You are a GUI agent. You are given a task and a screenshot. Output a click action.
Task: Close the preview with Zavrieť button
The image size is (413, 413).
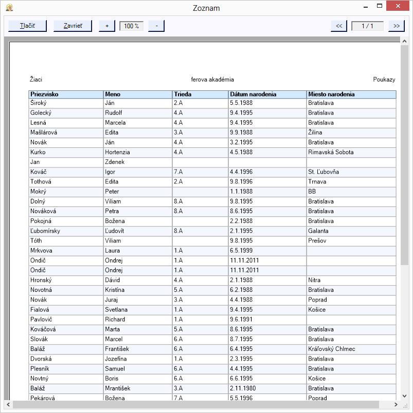tap(73, 26)
